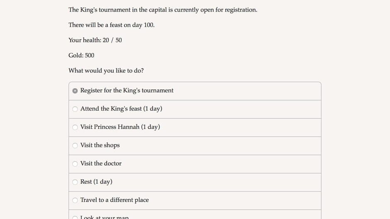This screenshot has width=390, height=219.
Task: Click the 'Gold: 500' status line
Action: pos(81,55)
